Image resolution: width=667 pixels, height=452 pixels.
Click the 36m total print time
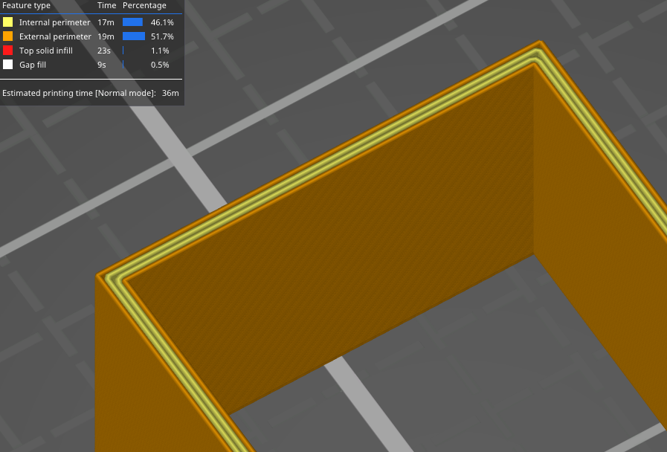170,93
